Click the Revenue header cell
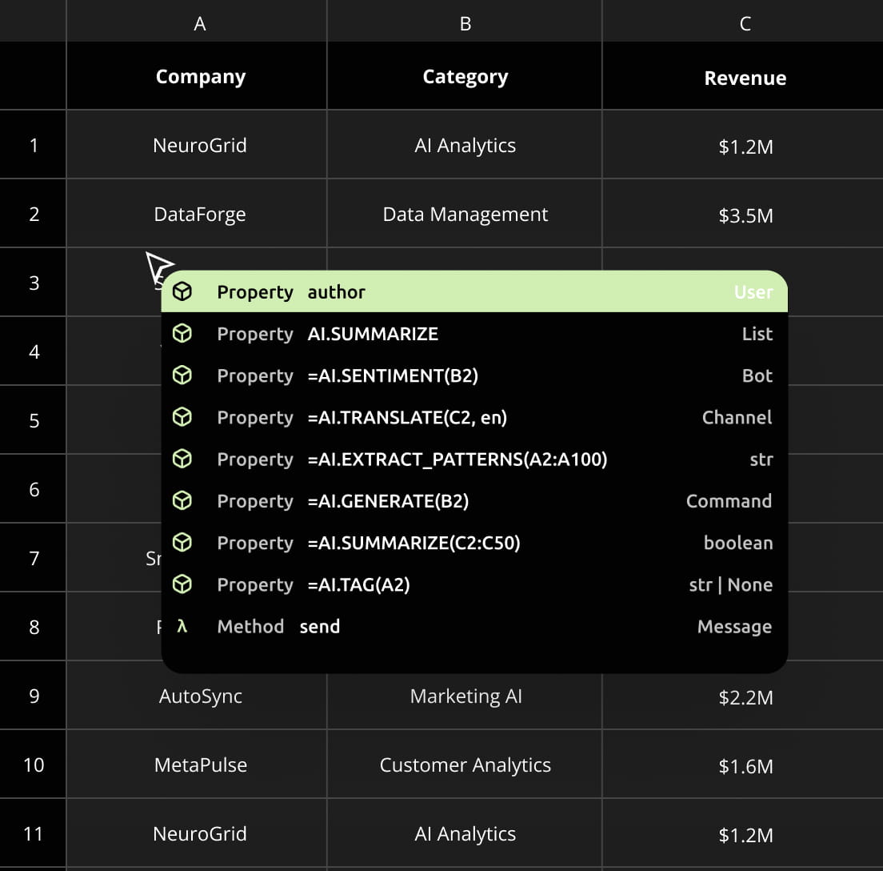This screenshot has height=871, width=883. click(743, 75)
